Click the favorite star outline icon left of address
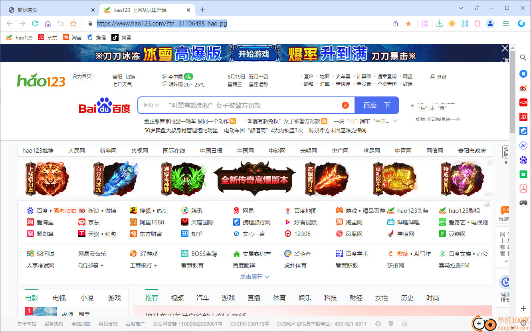The width and height of the screenshot is (531, 332). (73, 24)
